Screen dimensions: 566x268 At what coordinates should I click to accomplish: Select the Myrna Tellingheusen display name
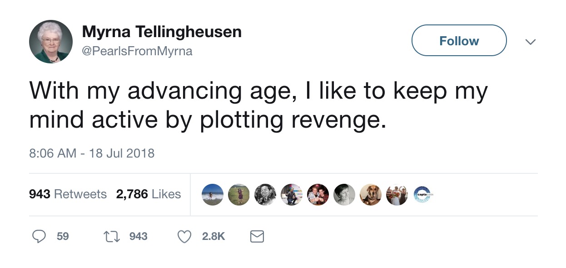tap(161, 32)
